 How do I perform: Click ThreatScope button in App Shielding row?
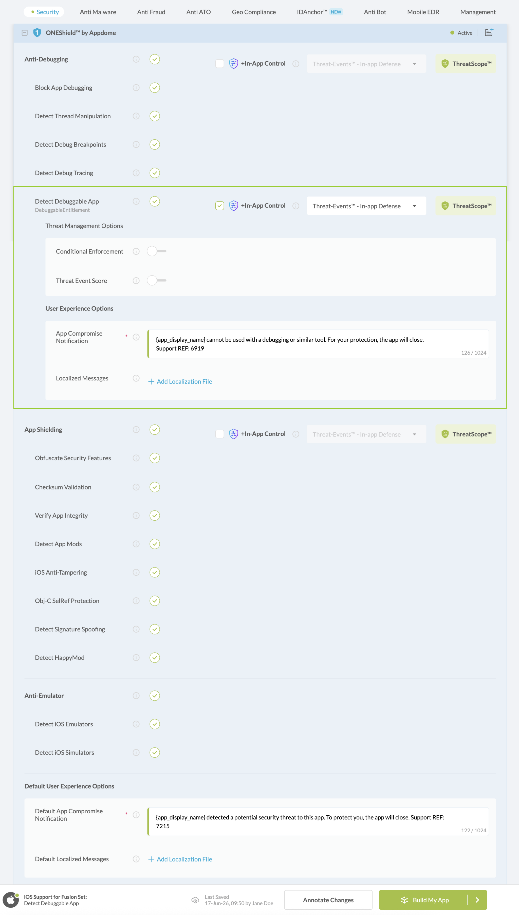(x=466, y=434)
